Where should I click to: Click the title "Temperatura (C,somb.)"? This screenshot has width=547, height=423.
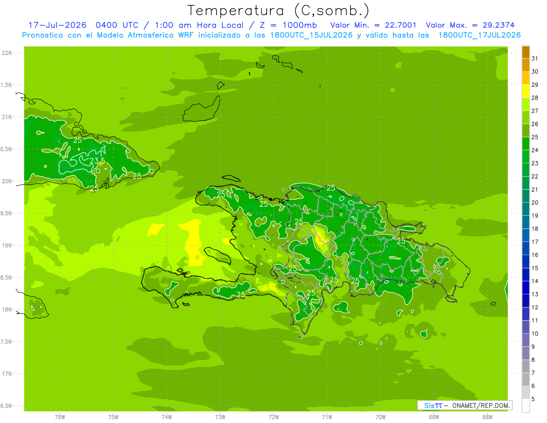[x=279, y=10]
